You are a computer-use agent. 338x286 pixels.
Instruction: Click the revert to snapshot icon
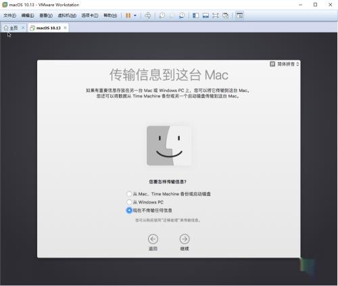click(x=172, y=16)
